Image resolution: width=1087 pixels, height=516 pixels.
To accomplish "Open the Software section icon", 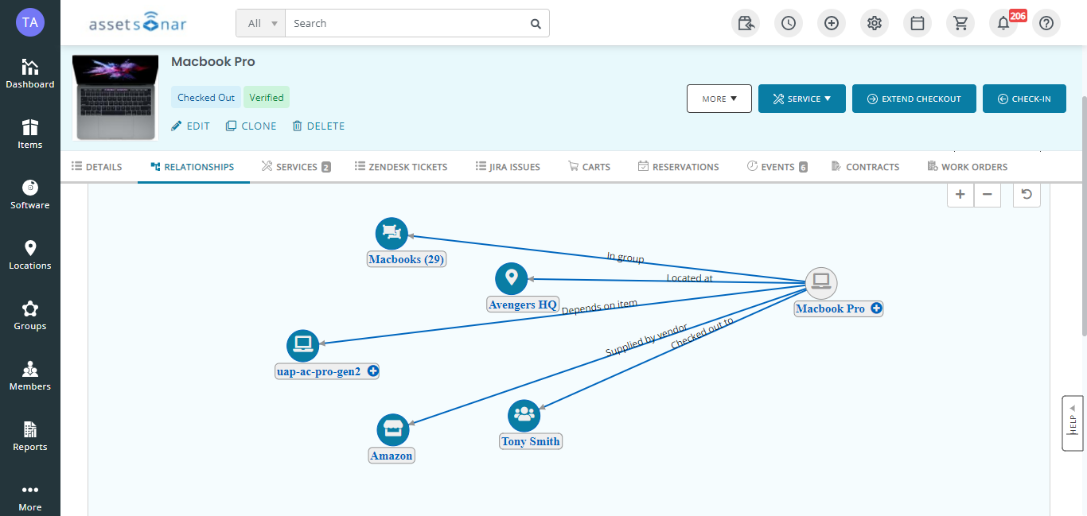I will [30, 194].
